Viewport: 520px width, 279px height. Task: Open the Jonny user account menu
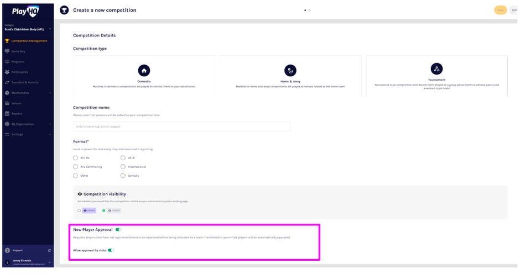coord(49,262)
